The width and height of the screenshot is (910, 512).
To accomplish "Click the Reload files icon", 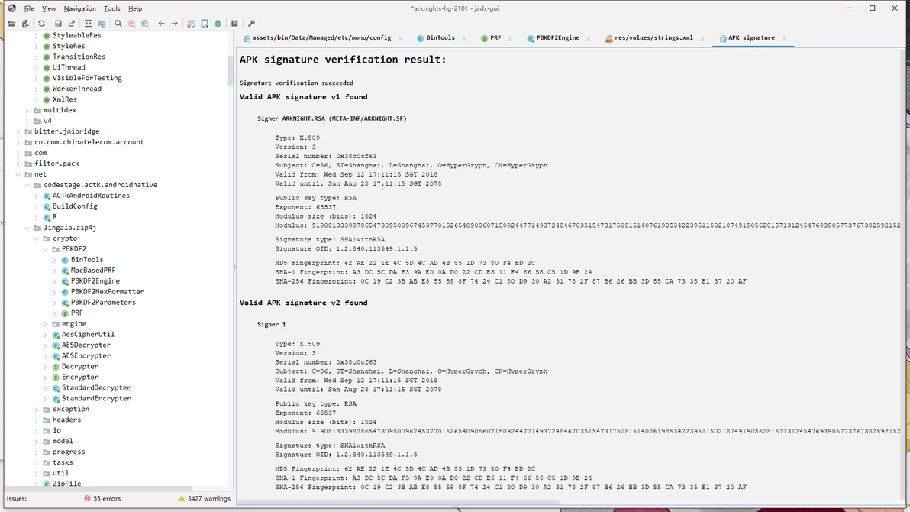I will coord(41,24).
